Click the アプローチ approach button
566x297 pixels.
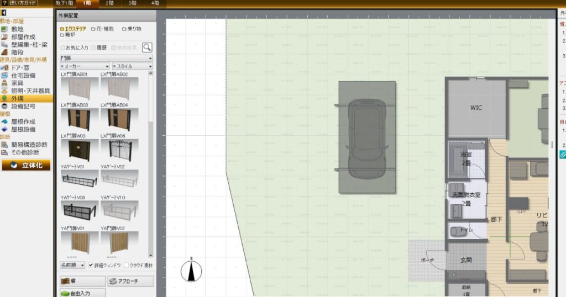tap(130, 281)
